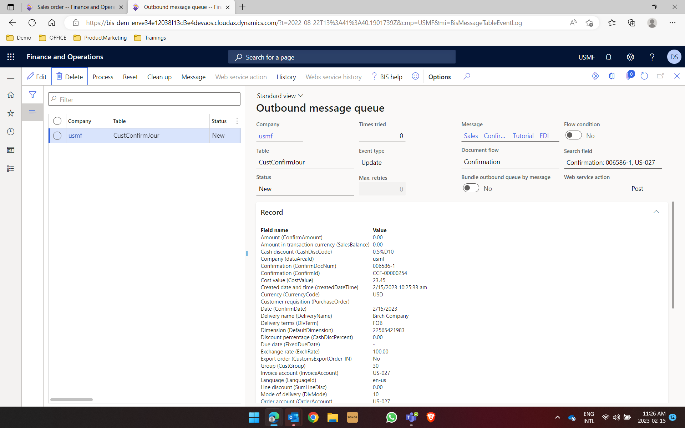This screenshot has height=428, width=685.
Task: Search the action pane magnifier icon
Action: tap(467, 76)
